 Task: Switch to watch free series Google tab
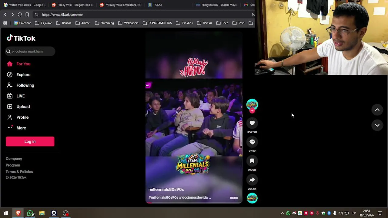24,5
